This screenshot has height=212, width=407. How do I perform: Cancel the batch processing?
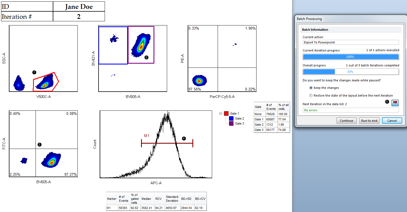(392, 121)
